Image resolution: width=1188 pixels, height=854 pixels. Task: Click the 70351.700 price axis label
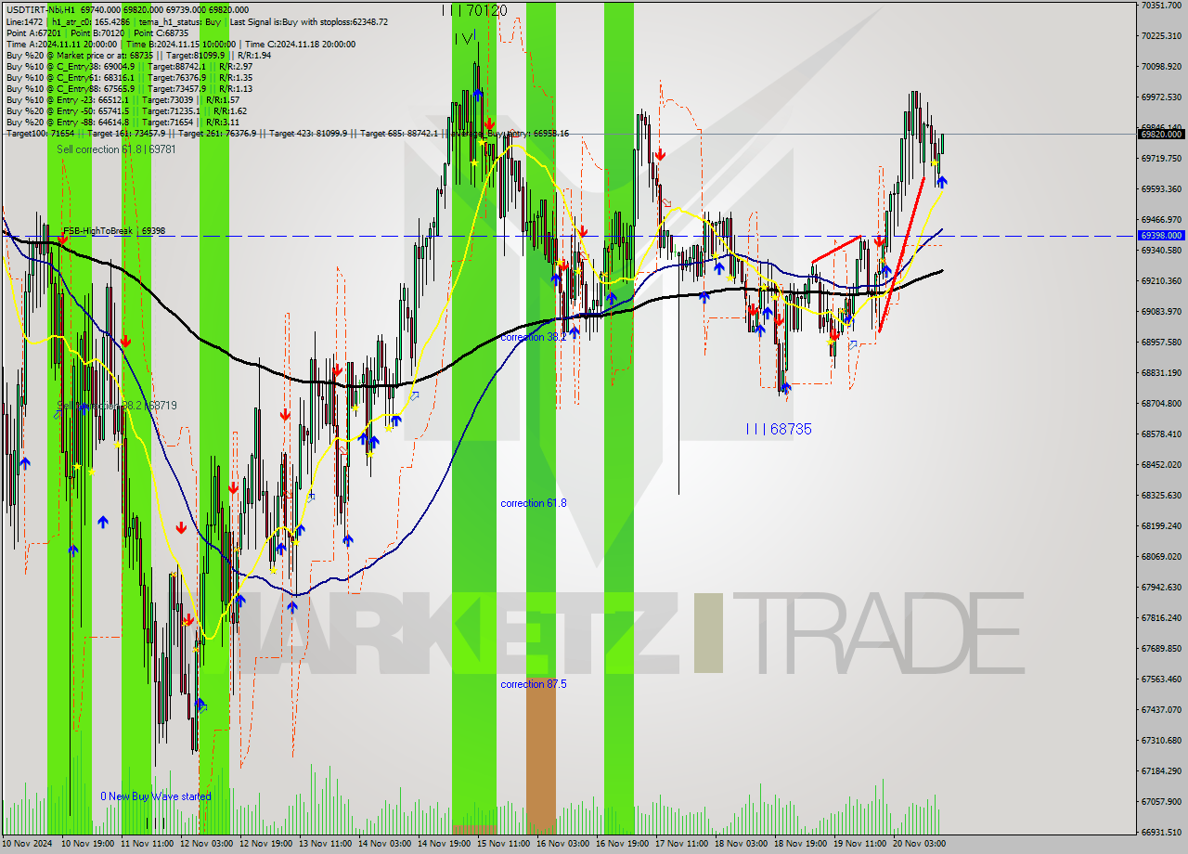tap(1161, 5)
